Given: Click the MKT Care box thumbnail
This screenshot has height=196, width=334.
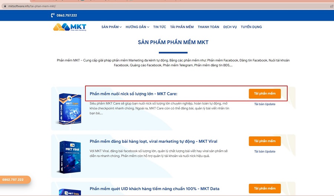Looking at the screenshot, I should (70, 109).
